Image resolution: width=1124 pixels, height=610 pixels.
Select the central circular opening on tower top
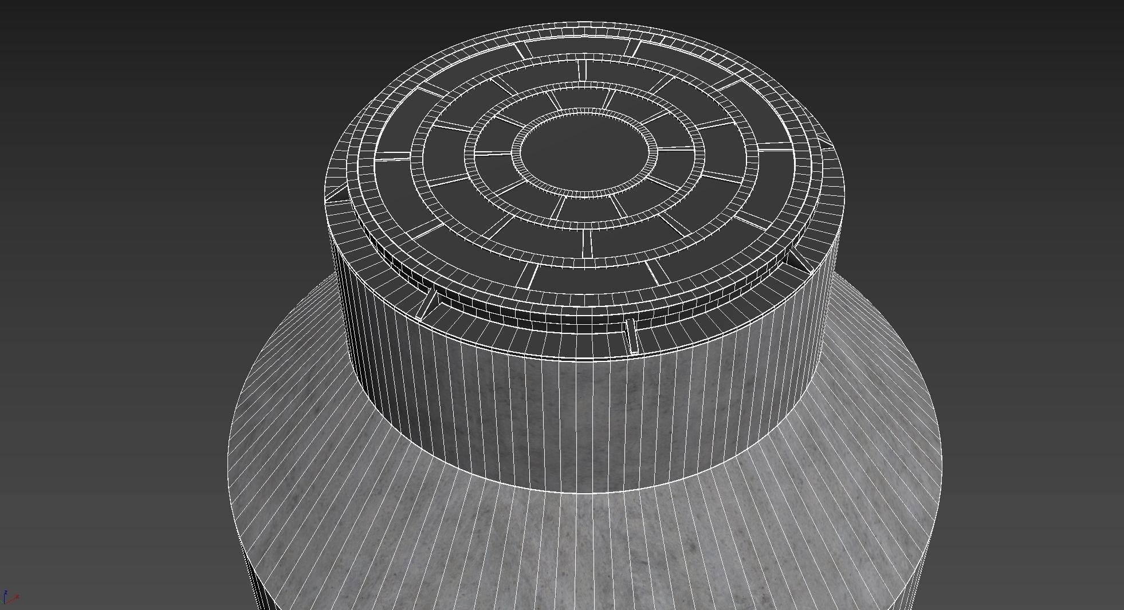[584, 152]
